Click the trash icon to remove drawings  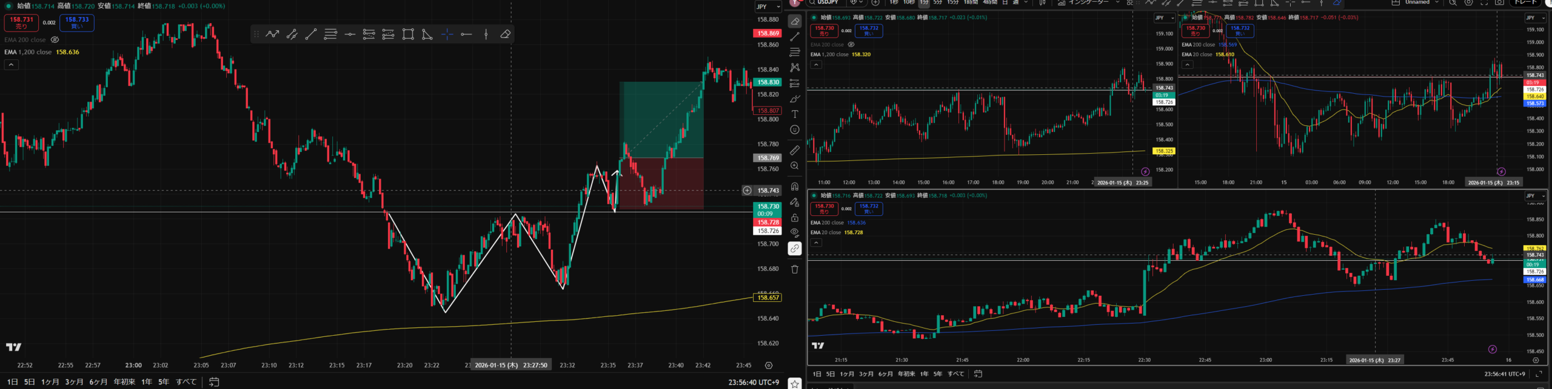795,269
